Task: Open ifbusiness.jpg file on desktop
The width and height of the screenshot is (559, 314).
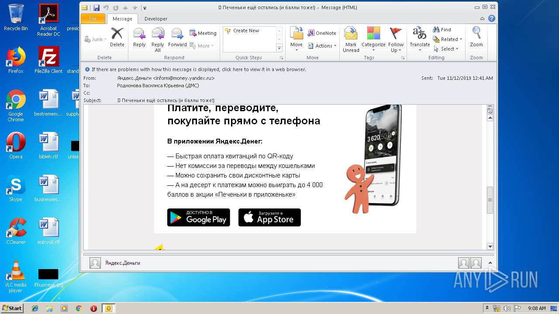Action: (48, 278)
